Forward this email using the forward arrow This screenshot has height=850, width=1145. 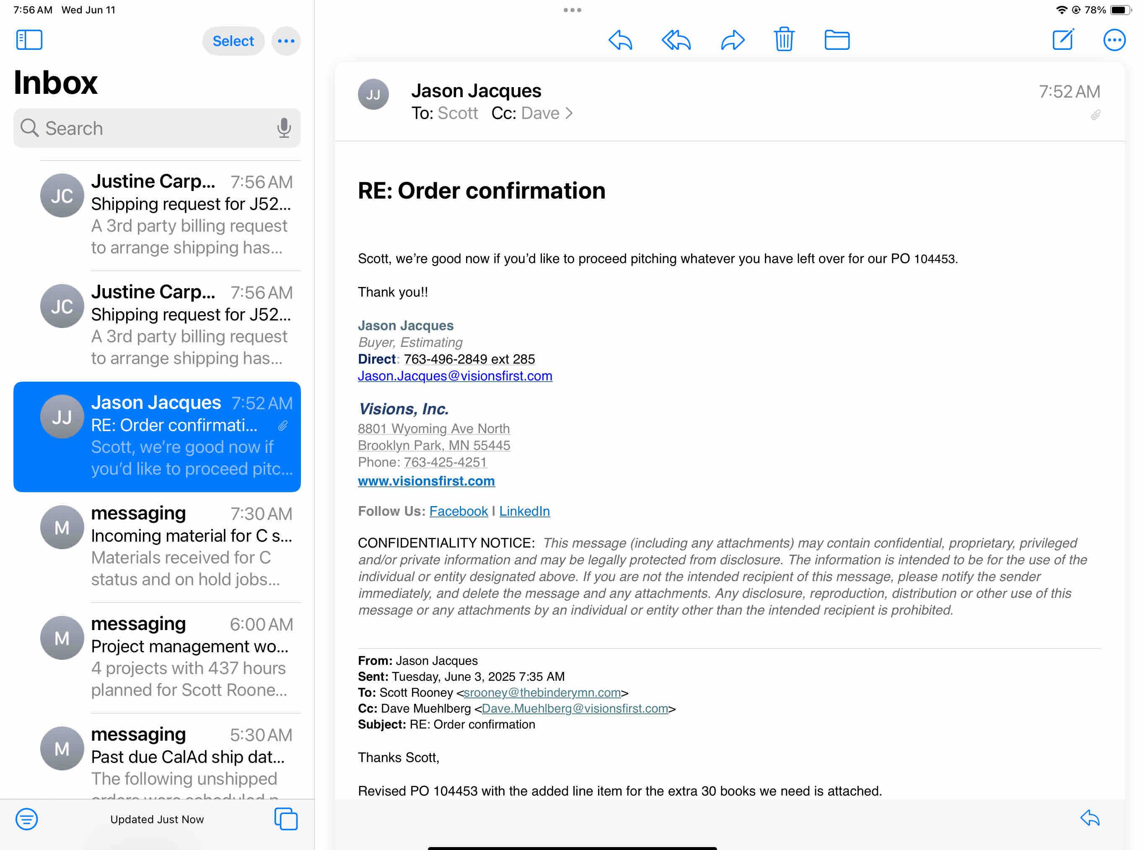click(732, 40)
